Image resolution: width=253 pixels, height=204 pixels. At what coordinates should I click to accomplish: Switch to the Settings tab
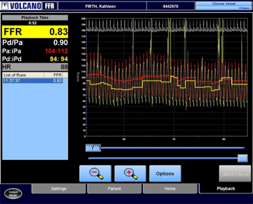[x=59, y=188]
